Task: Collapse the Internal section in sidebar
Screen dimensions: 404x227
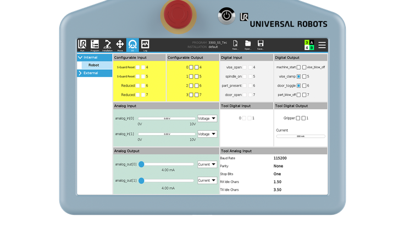Action: [x=81, y=57]
